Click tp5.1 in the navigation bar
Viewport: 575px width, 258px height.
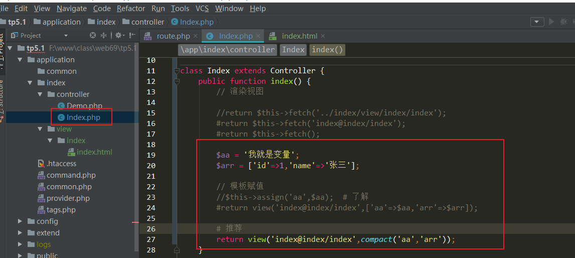13,22
